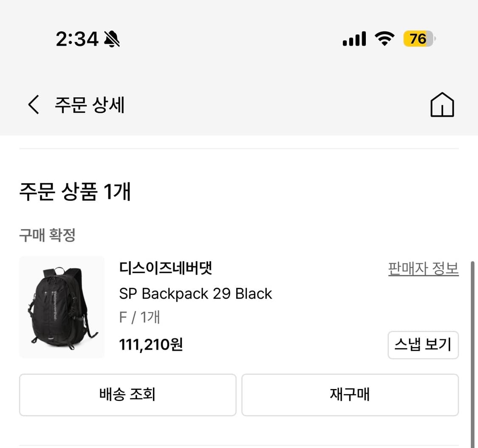Tap the cellular signal bars indicator
The height and width of the screenshot is (448, 478).
coord(354,39)
